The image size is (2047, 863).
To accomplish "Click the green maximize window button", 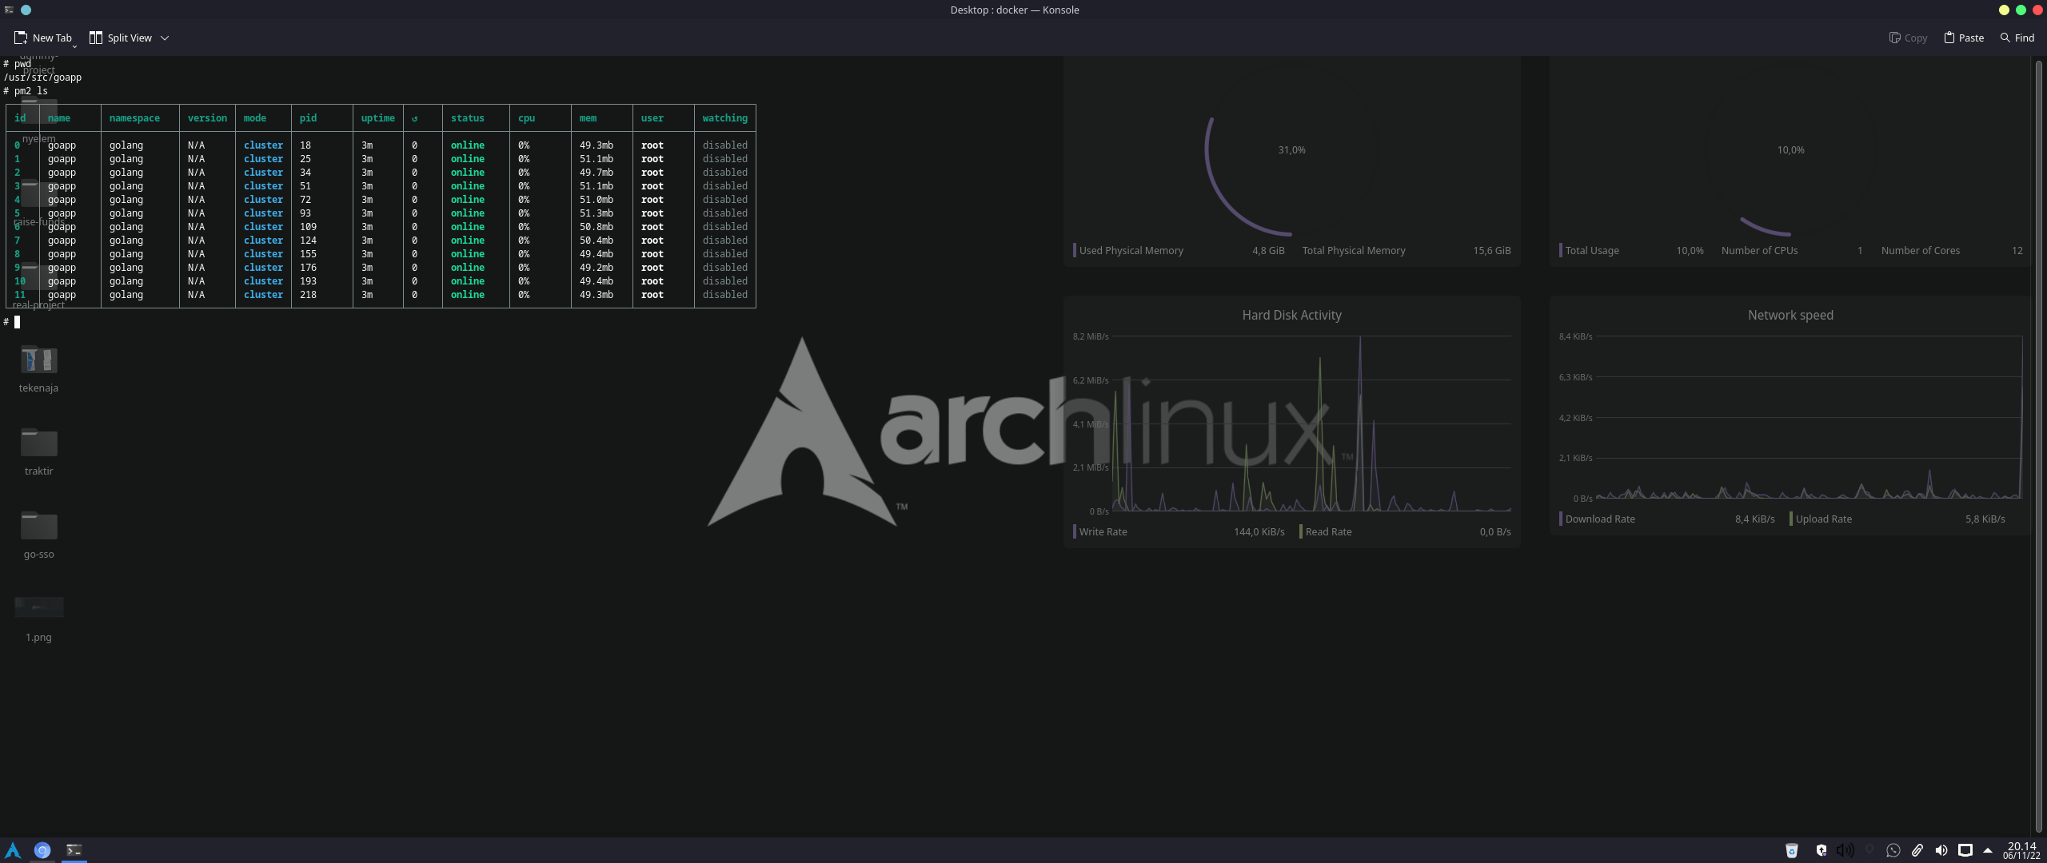I will 2021,10.
